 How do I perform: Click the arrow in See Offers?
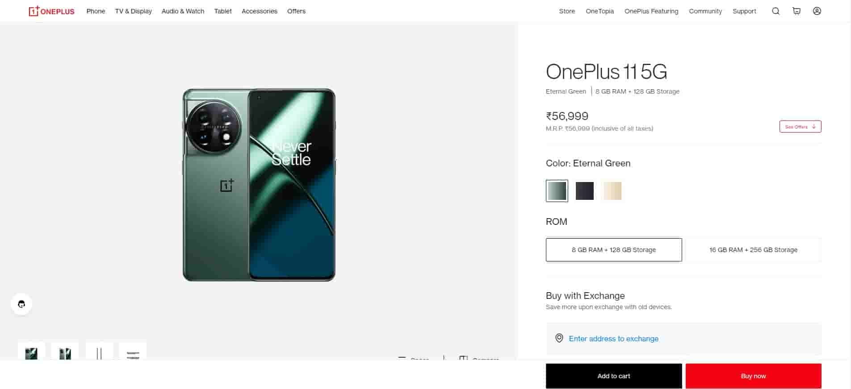click(813, 127)
